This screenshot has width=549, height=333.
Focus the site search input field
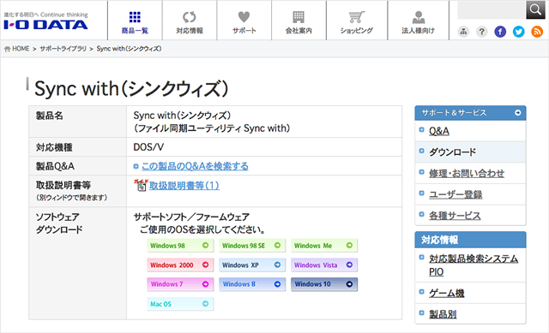tap(492, 9)
